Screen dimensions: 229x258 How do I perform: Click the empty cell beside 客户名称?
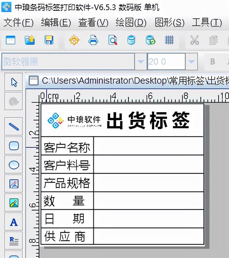point(148,146)
